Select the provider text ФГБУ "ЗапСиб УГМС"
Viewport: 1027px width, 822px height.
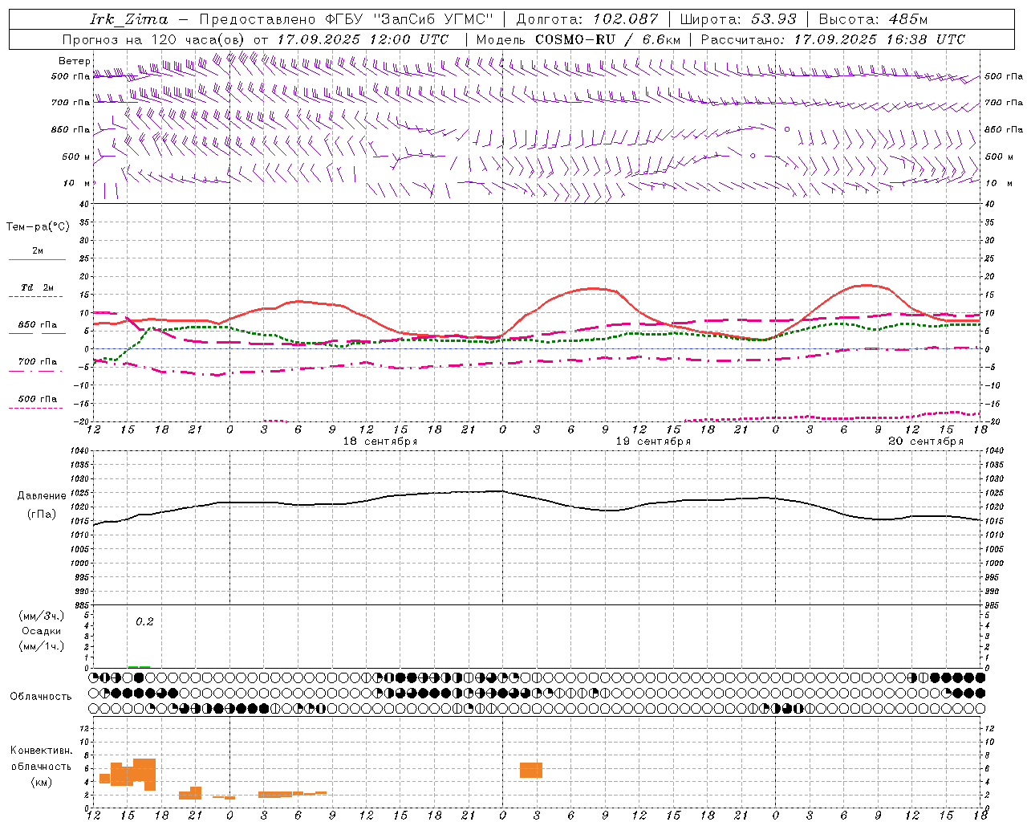click(410, 19)
